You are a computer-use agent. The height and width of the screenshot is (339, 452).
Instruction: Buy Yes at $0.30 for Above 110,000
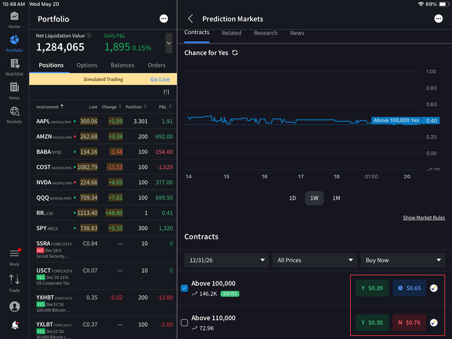tap(372, 322)
